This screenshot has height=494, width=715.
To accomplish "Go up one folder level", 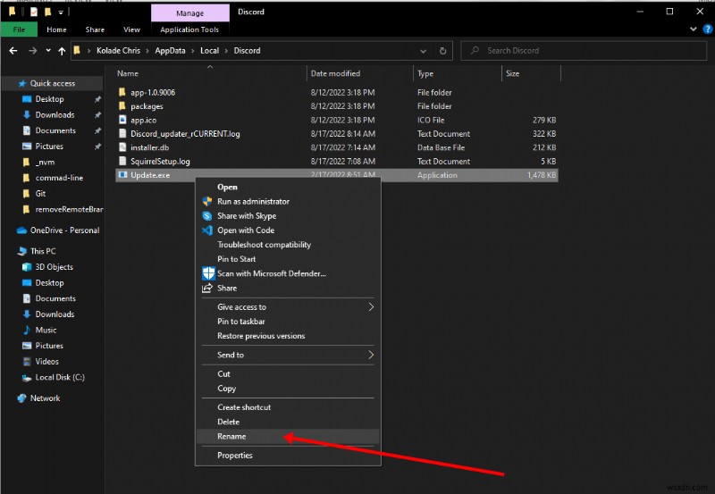I will point(62,51).
